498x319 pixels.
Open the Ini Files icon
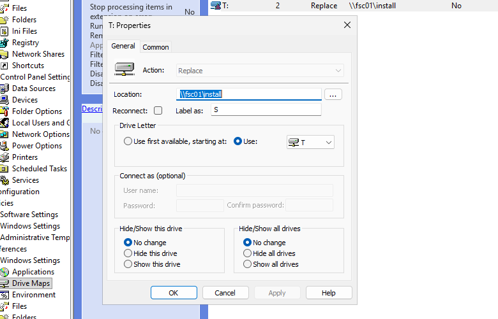click(x=4, y=31)
